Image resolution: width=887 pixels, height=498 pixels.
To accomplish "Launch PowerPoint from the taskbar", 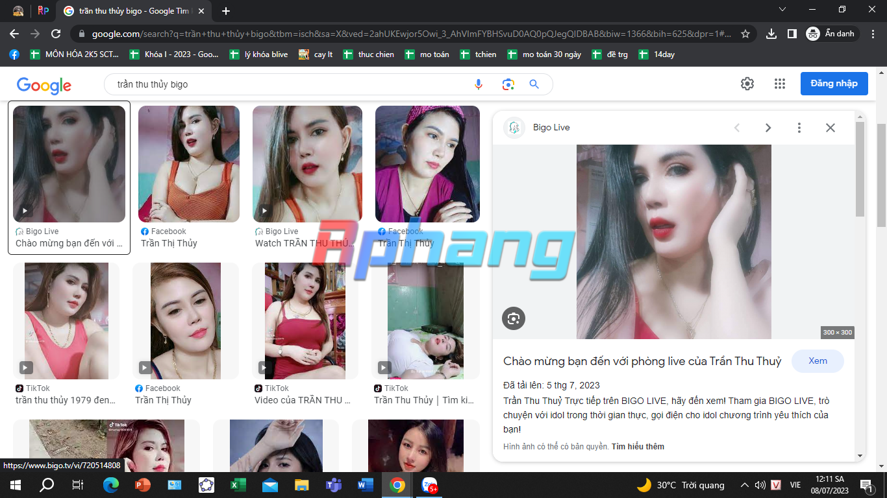I will (x=142, y=485).
